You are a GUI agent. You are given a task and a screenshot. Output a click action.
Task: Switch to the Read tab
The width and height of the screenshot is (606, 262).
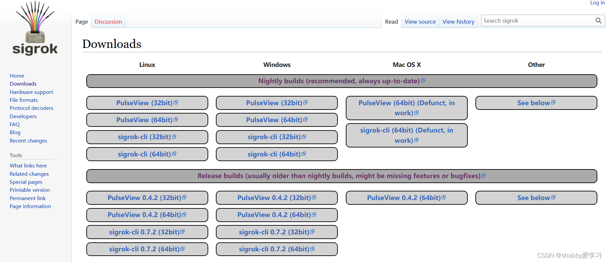point(391,22)
